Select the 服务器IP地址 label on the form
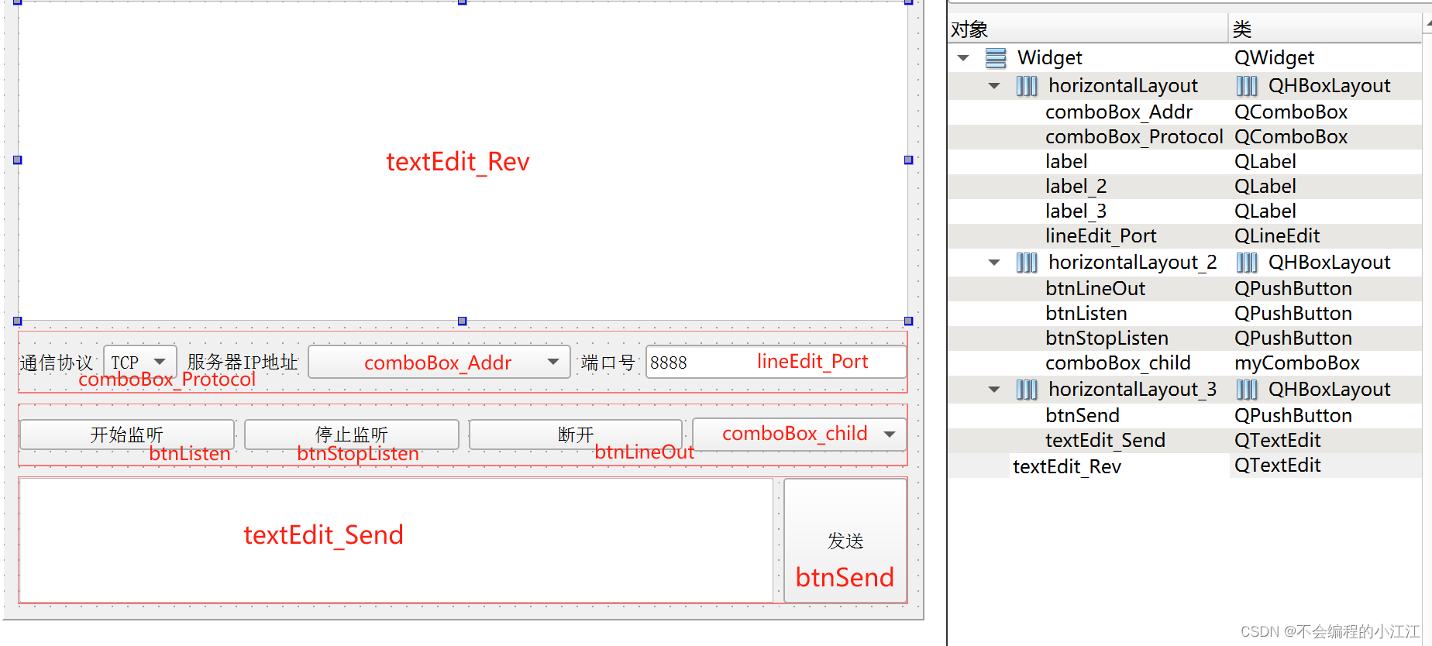This screenshot has height=646, width=1432. tap(243, 362)
